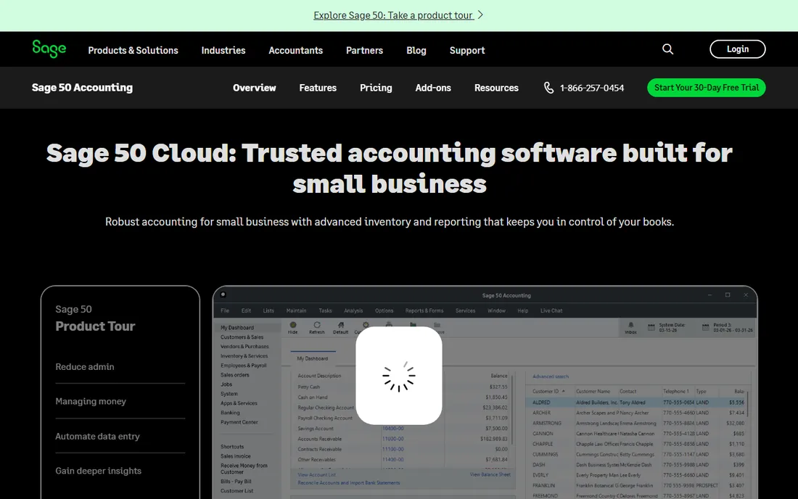Image resolution: width=798 pixels, height=499 pixels.
Task: Open the Explore Sage 50 product tour link
Action: pyautogui.click(x=393, y=15)
